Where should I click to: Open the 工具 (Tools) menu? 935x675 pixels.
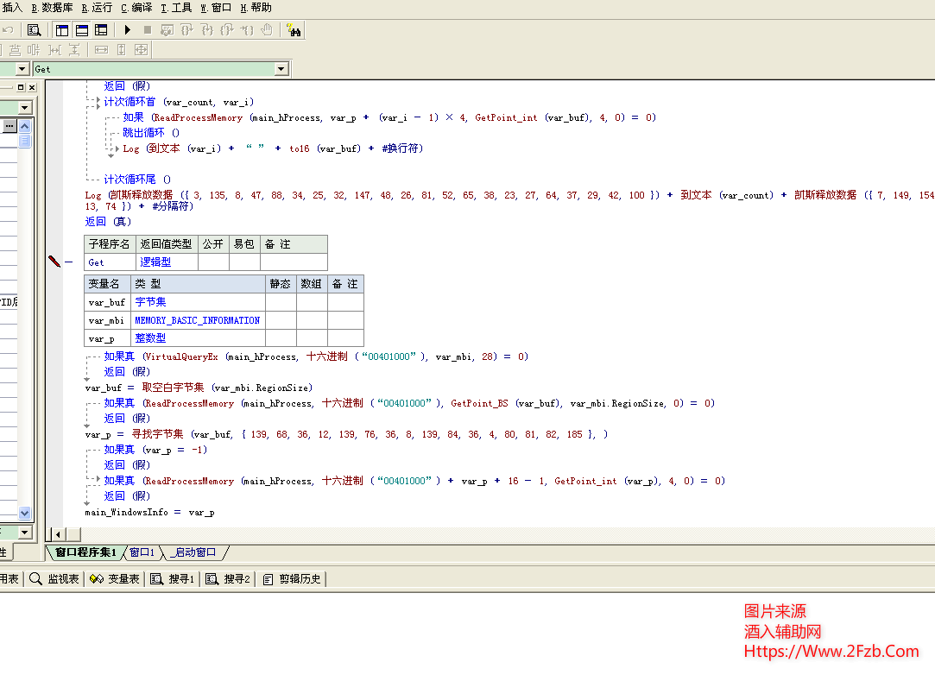[x=176, y=8]
